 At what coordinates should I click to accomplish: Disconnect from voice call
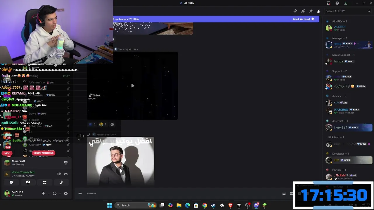click(x=66, y=174)
